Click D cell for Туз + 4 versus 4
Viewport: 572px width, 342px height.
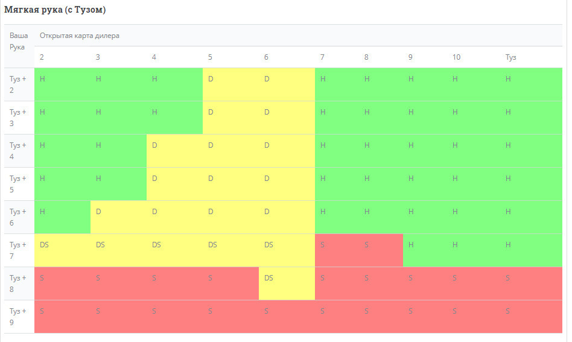pyautogui.click(x=174, y=151)
